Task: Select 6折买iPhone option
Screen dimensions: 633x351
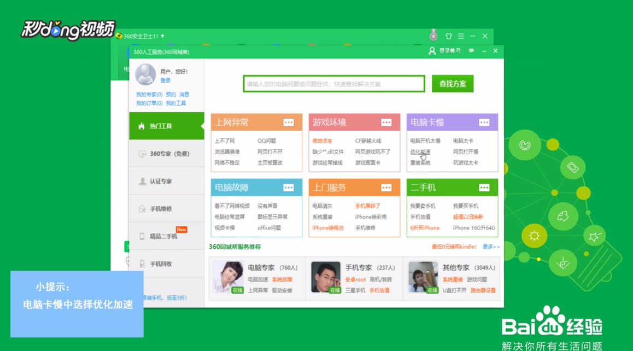Action: 425,228
